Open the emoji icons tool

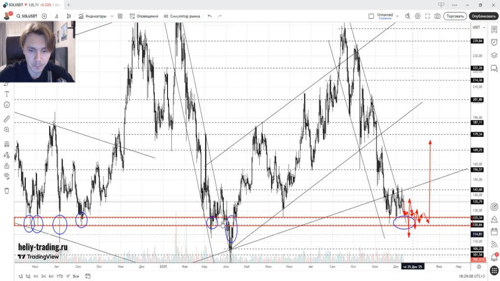click(x=7, y=105)
